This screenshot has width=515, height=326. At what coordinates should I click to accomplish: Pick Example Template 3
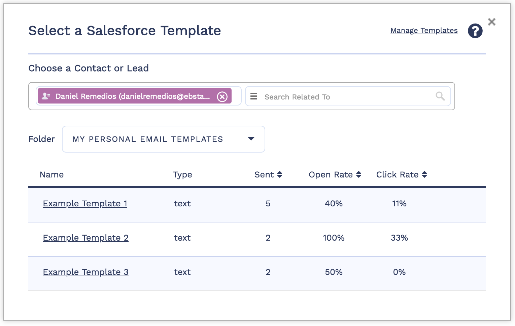85,272
